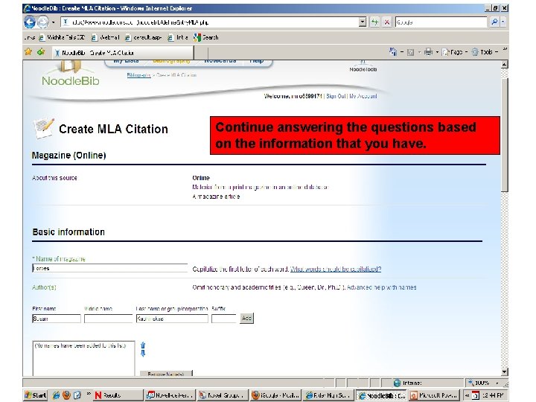Click the third Quick Launch icon
The width and height of the screenshot is (536, 402).
click(x=77, y=395)
